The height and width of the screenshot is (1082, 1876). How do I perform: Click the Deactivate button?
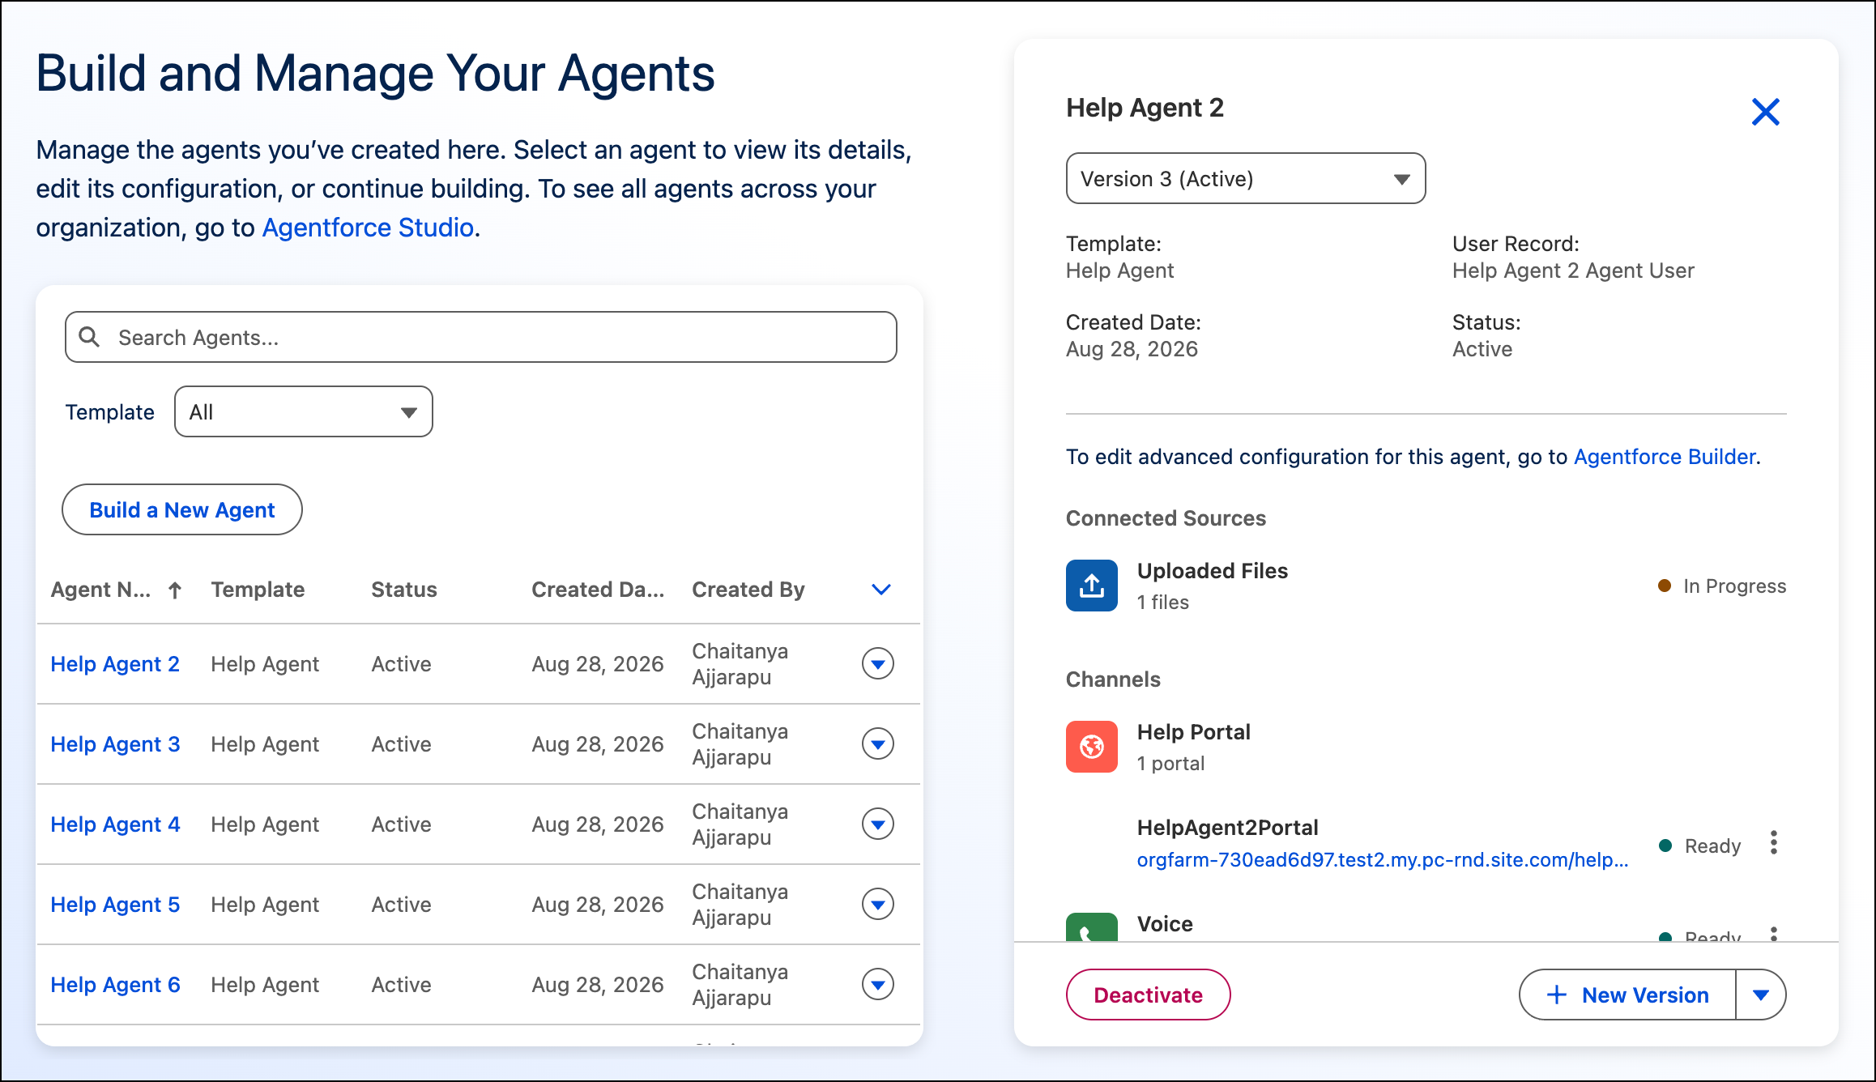(1148, 995)
